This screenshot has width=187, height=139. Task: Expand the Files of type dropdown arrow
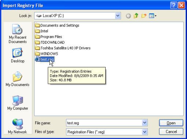[144, 132]
